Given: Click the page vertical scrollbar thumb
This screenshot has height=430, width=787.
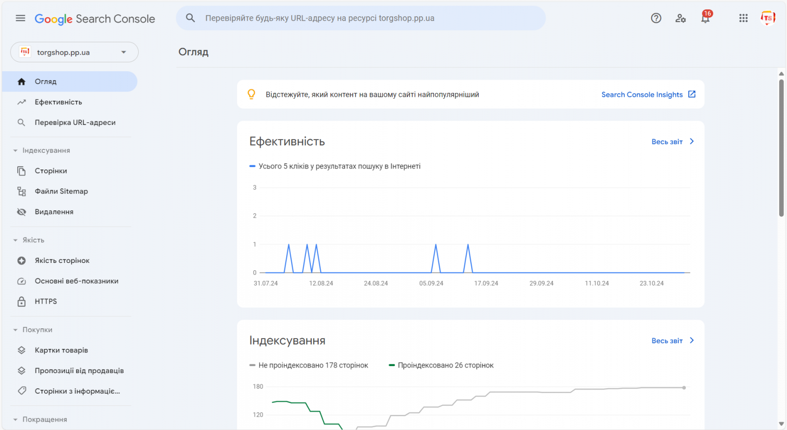Looking at the screenshot, I should pyautogui.click(x=781, y=147).
